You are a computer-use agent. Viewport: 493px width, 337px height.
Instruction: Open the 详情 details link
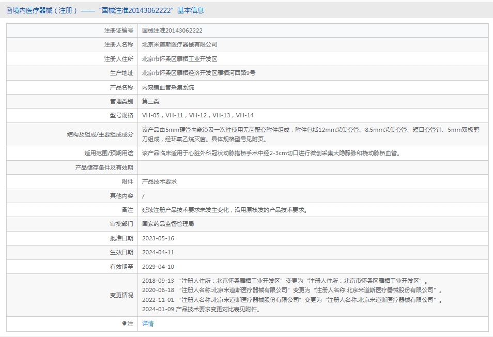pos(148,324)
